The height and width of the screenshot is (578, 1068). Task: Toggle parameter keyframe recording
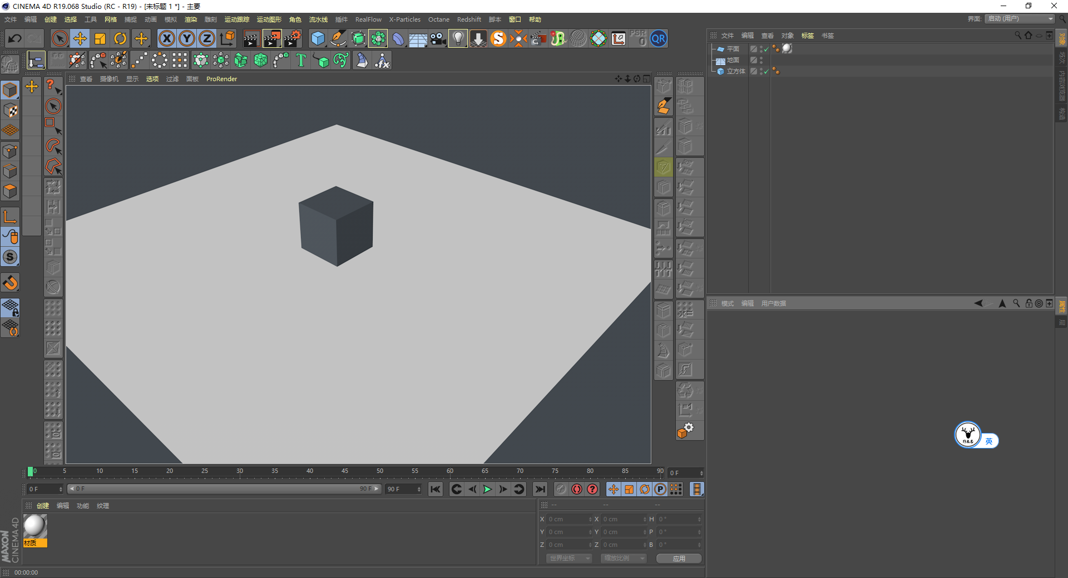[x=660, y=489]
